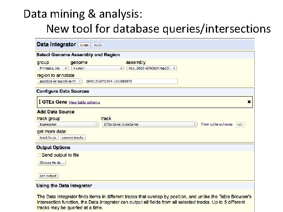Open the track dropdown showing GTEx Gene (gtexGene)
This screenshot has width=283, height=212.
(149, 124)
